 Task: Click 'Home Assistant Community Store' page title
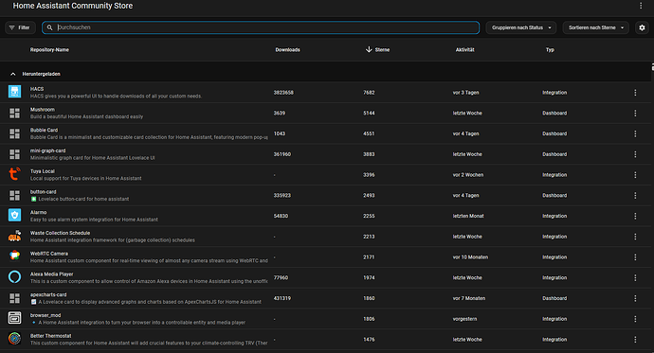[73, 6]
